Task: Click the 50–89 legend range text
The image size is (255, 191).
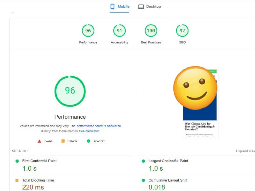Action: 72,141
